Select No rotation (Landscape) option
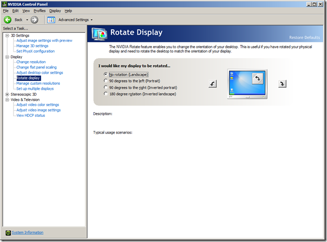This screenshot has width=327, height=242. [x=106, y=74]
